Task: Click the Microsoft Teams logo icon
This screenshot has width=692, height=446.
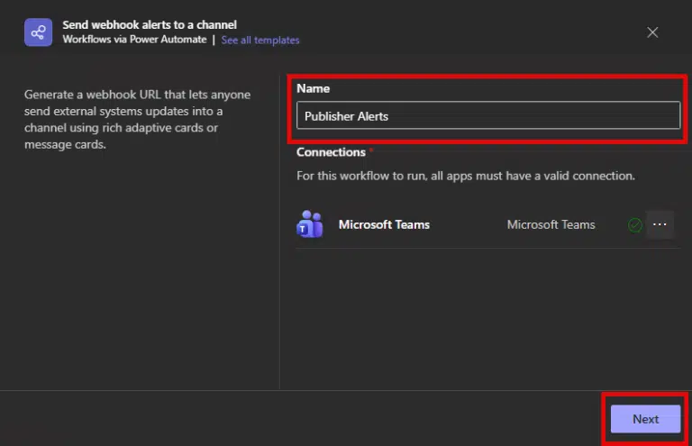Action: [310, 224]
